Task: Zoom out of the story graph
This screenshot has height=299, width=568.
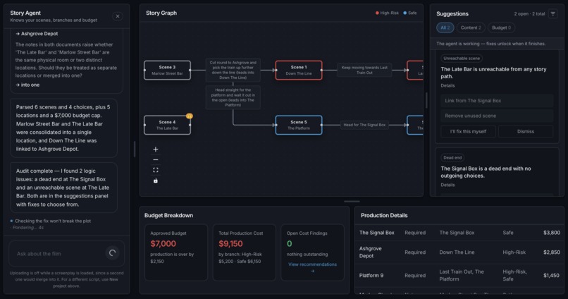Action: (156, 160)
